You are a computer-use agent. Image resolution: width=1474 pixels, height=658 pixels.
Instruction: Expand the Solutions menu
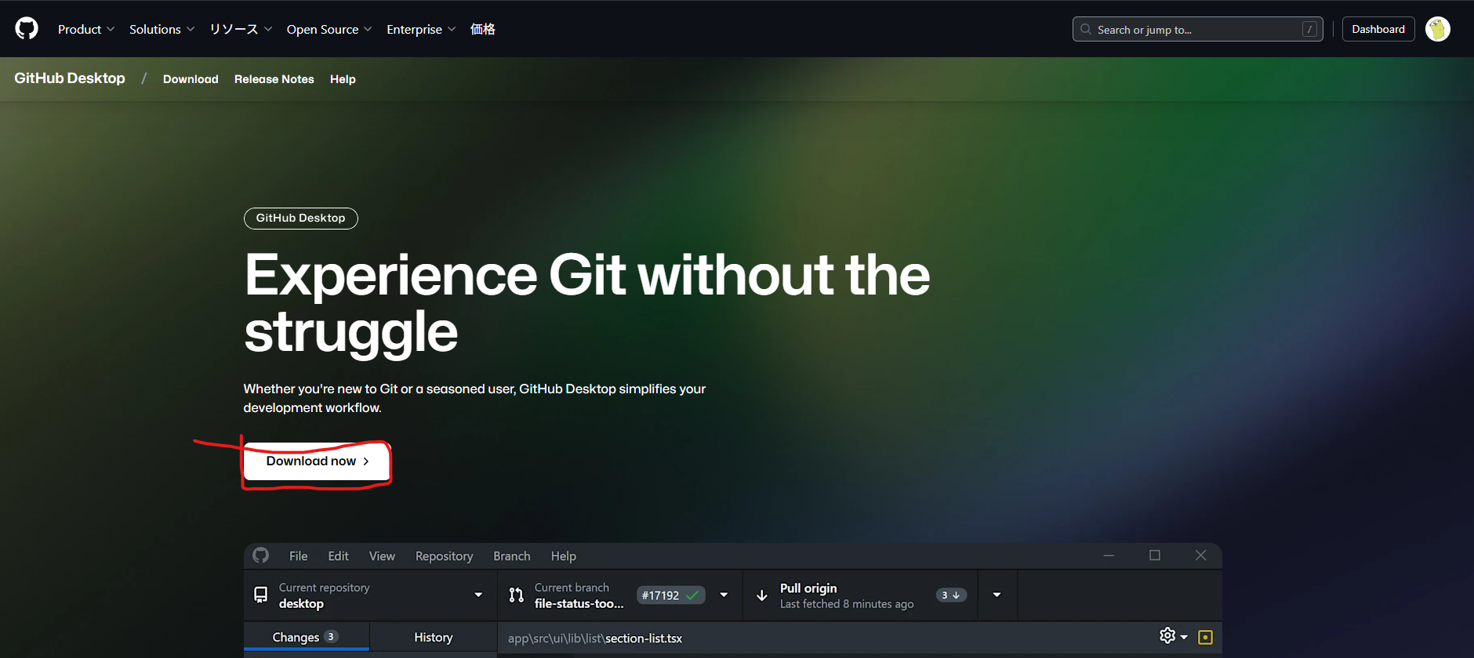(x=162, y=29)
